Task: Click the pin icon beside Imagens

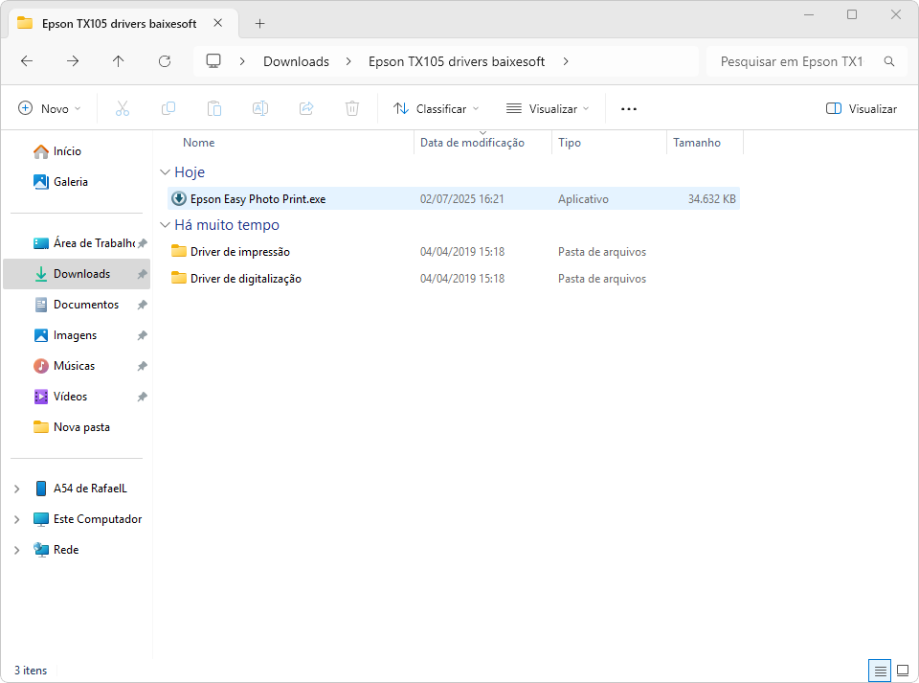Action: [142, 335]
